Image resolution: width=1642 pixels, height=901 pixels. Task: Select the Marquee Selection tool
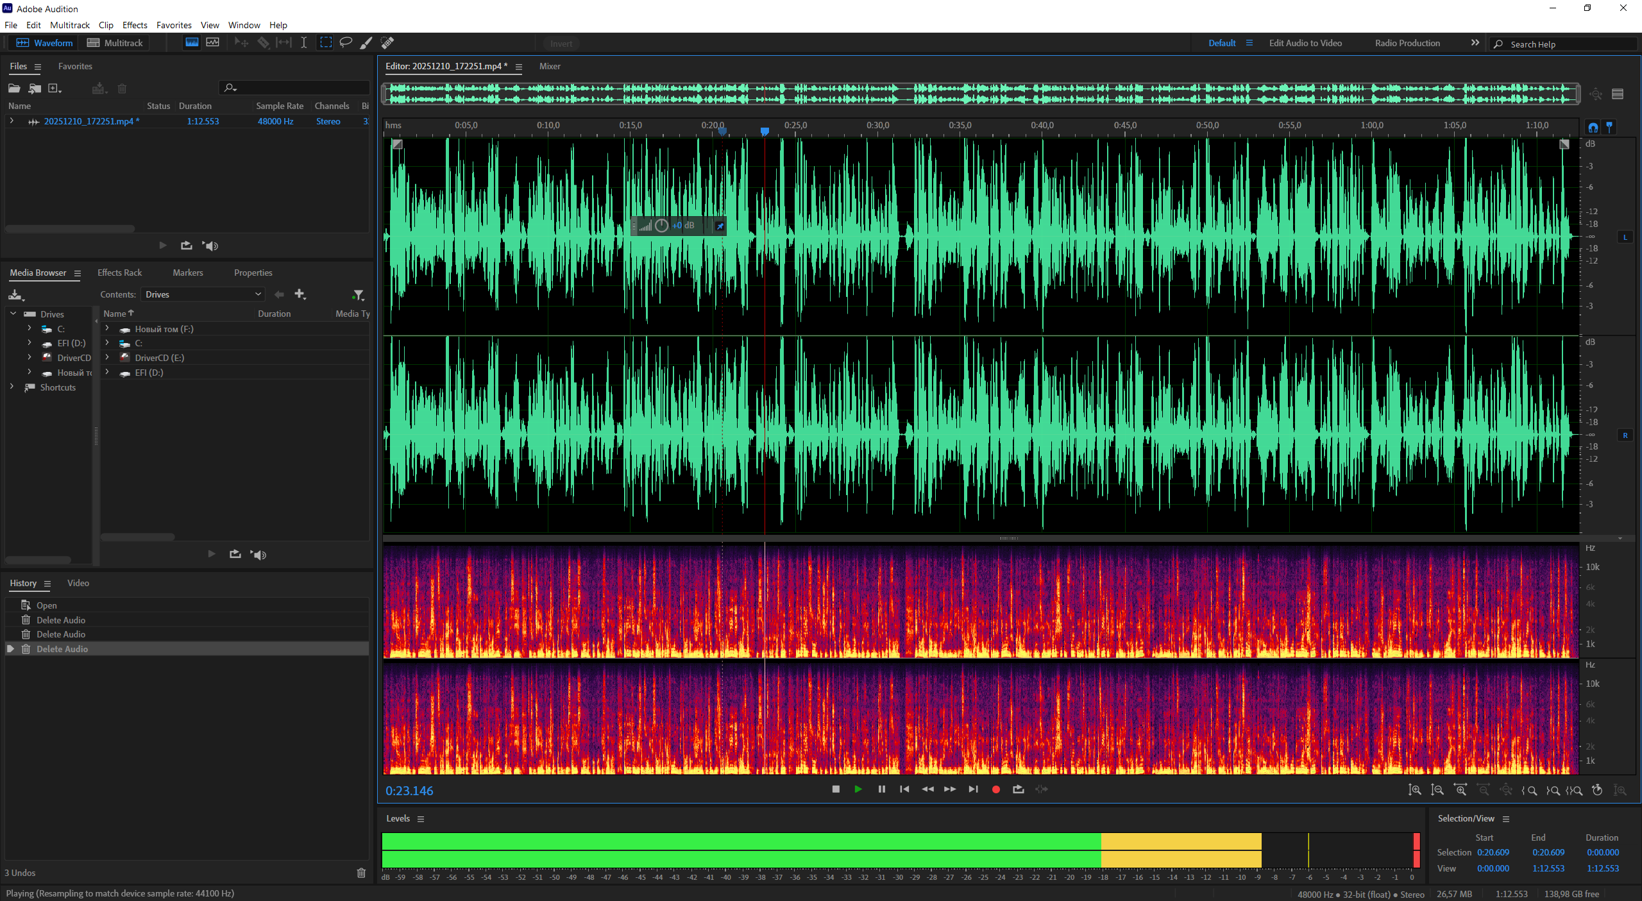pos(326,42)
